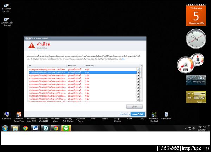This screenshot has height=152, width=211.
Task: Show hidden system tray icons
Action: click(186, 128)
